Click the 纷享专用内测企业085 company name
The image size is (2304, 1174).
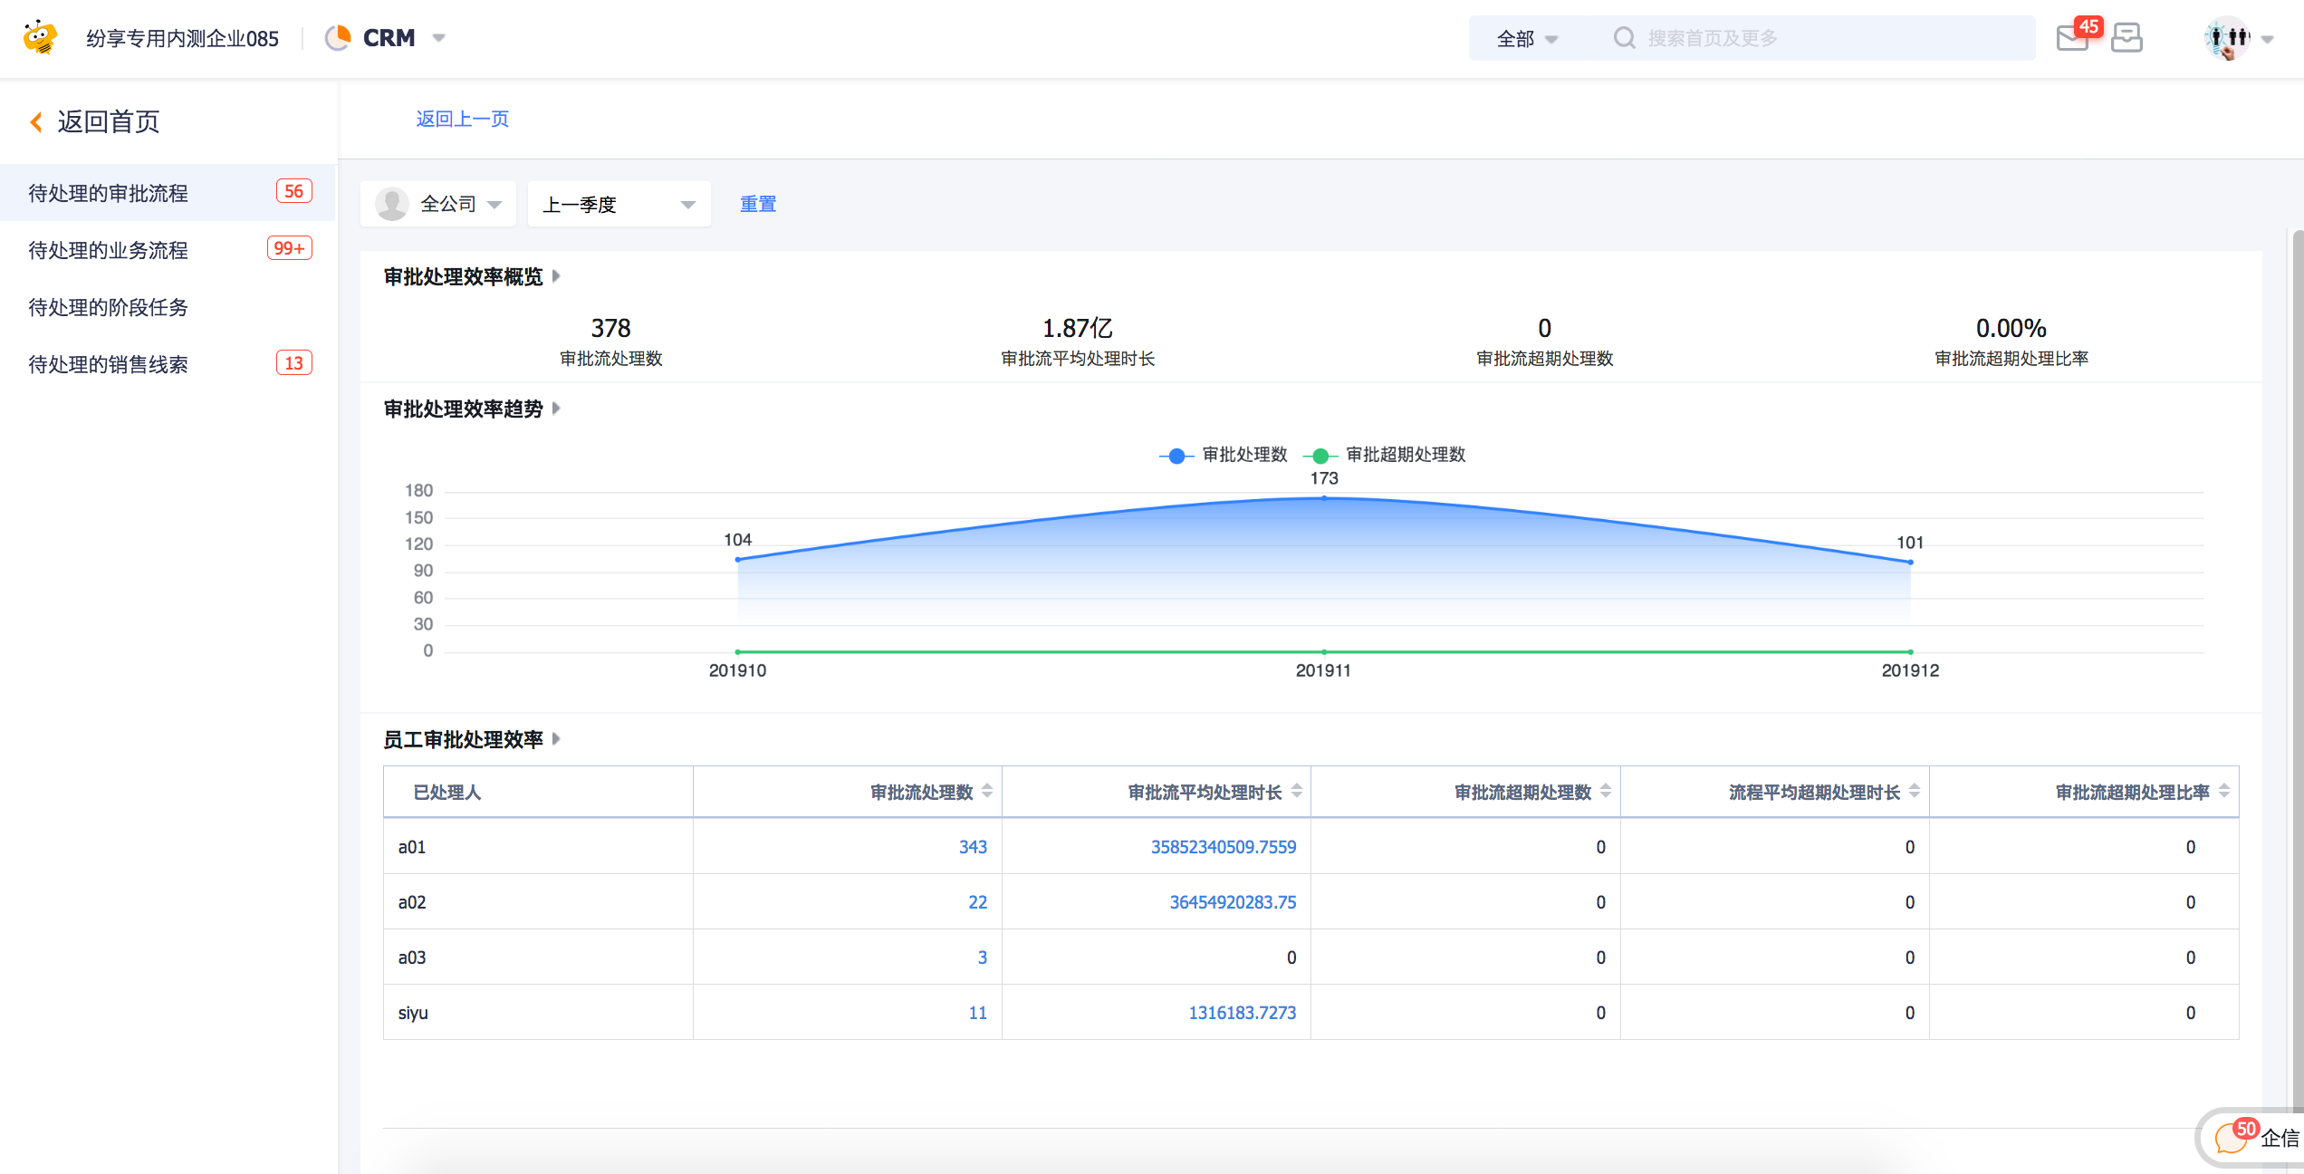(x=182, y=38)
